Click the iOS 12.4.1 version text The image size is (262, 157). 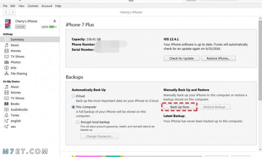[x=171, y=39]
